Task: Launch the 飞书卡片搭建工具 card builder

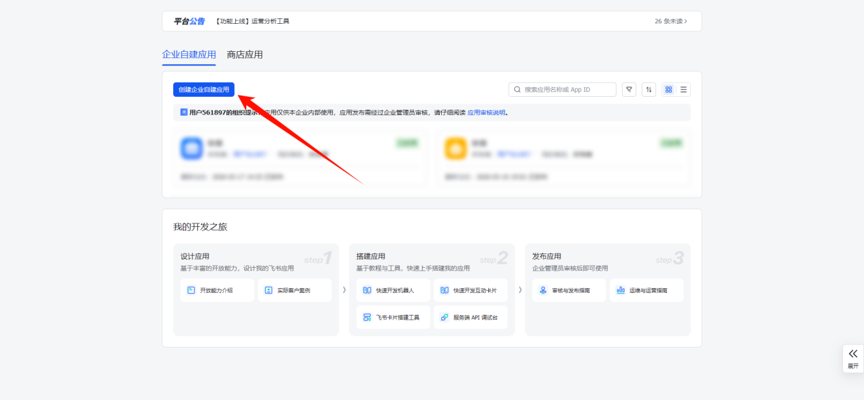Action: tap(392, 317)
